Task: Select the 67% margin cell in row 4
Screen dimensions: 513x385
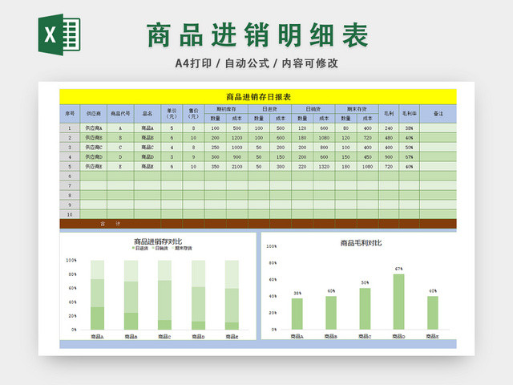Action: point(410,157)
